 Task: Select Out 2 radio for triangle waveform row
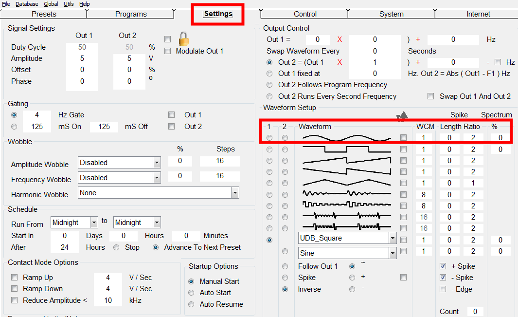pos(285,183)
